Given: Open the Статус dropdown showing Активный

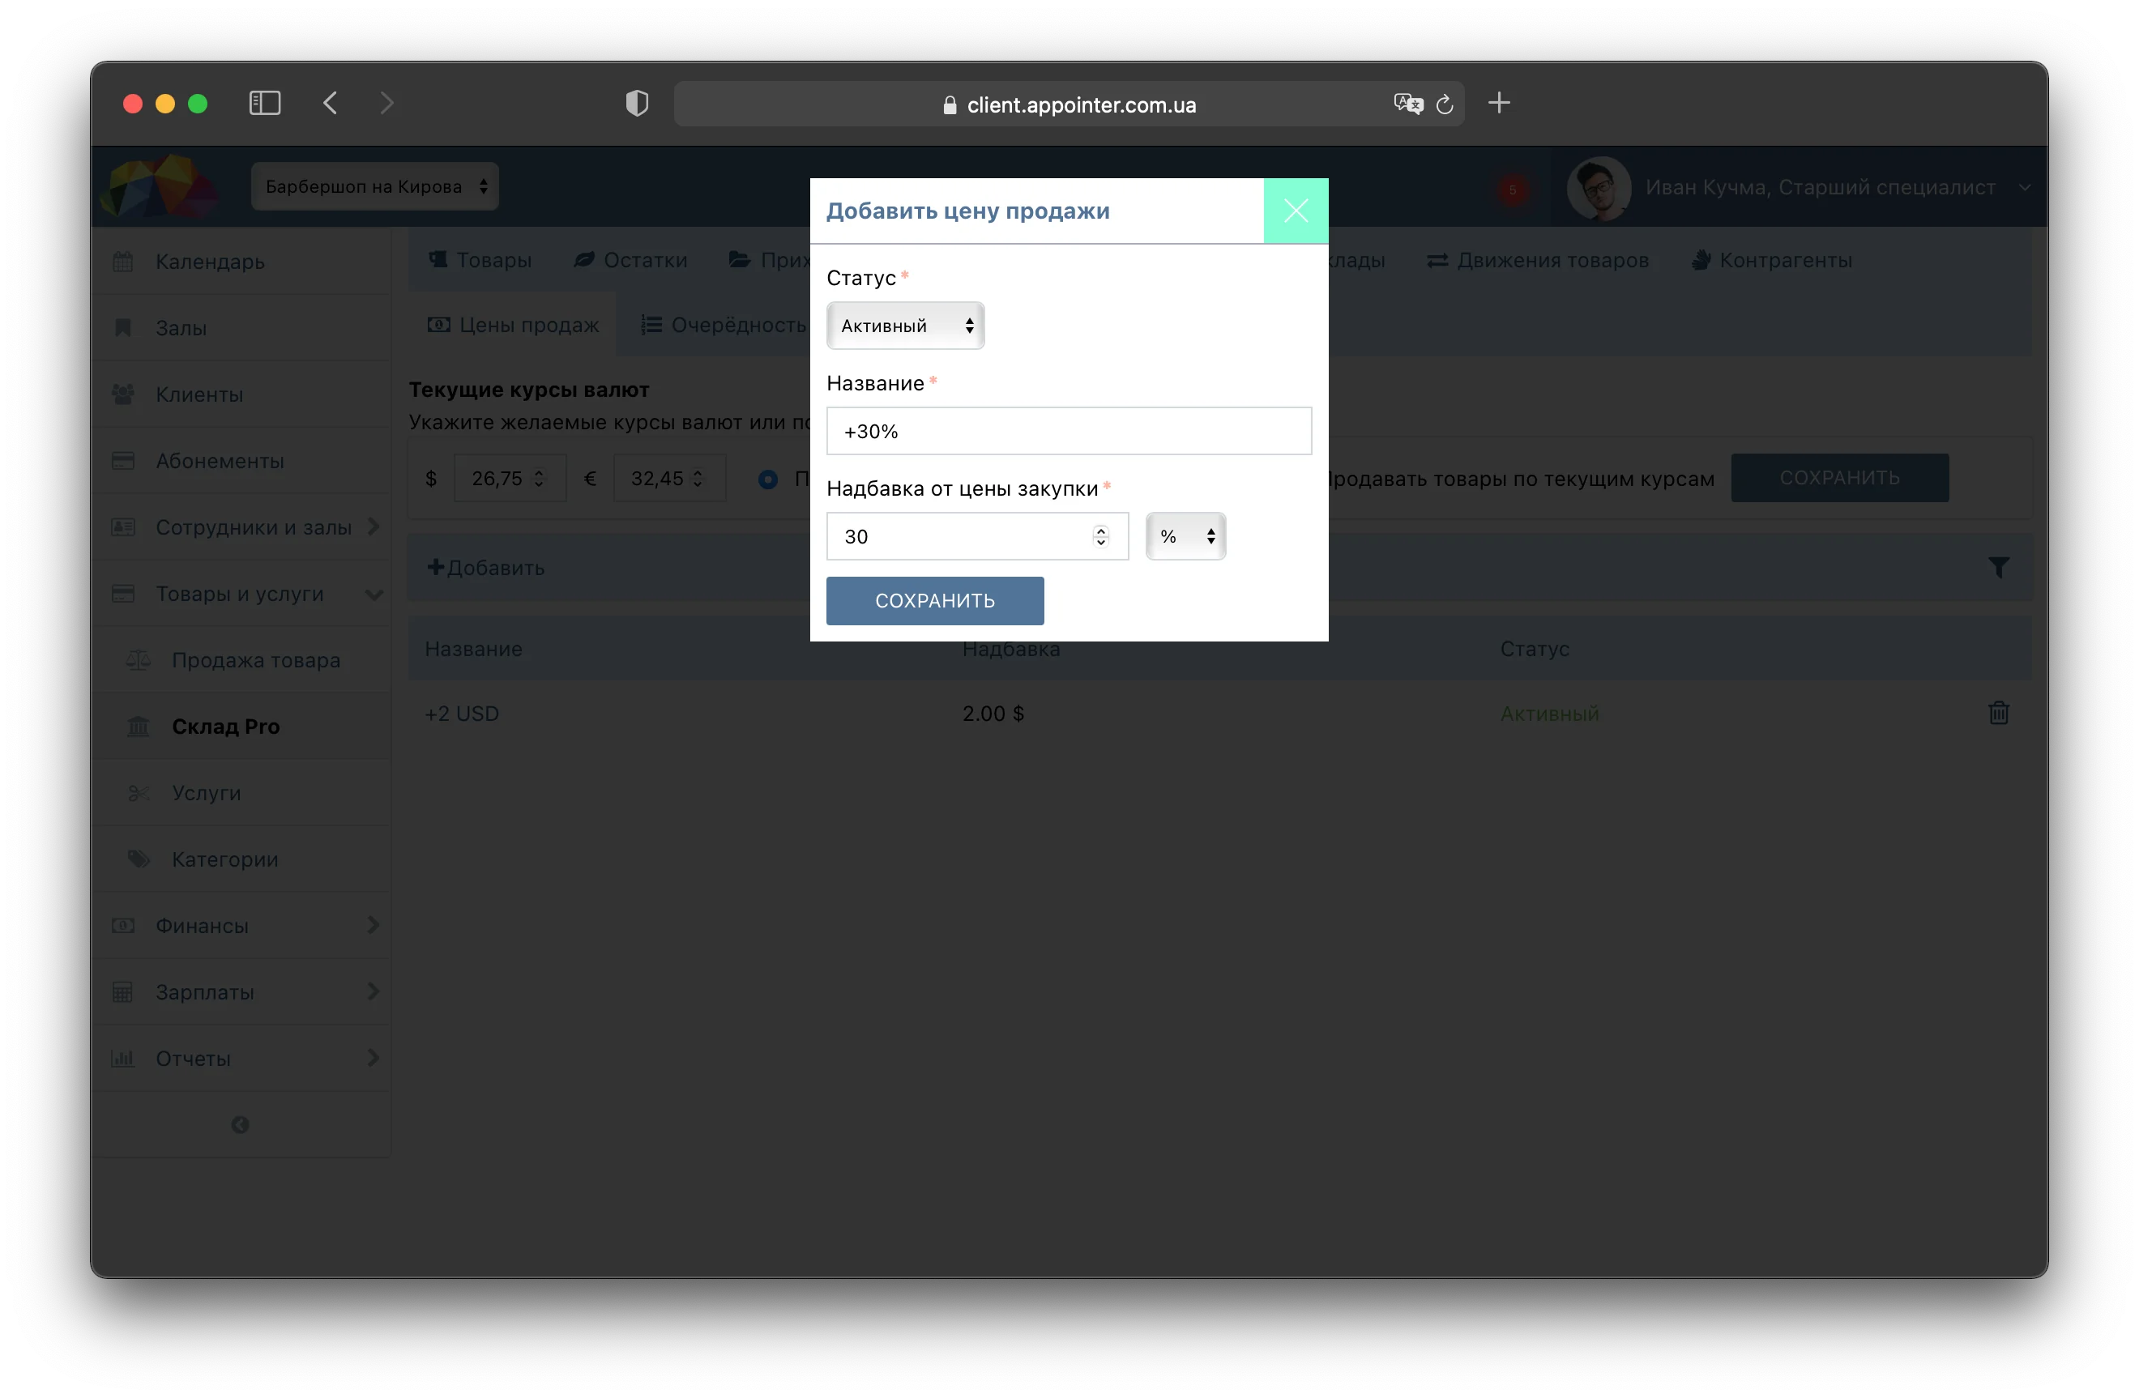Looking at the screenshot, I should coord(905,326).
